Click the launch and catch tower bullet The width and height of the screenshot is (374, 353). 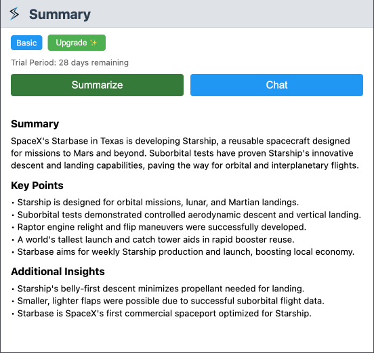(x=156, y=239)
